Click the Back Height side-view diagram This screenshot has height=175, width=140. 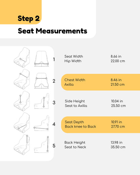42,144
